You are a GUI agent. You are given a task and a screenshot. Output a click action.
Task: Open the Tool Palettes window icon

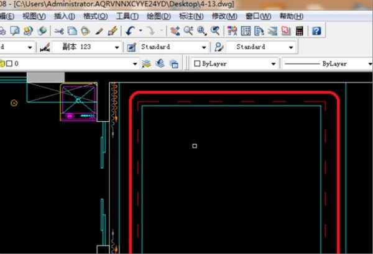(x=259, y=30)
